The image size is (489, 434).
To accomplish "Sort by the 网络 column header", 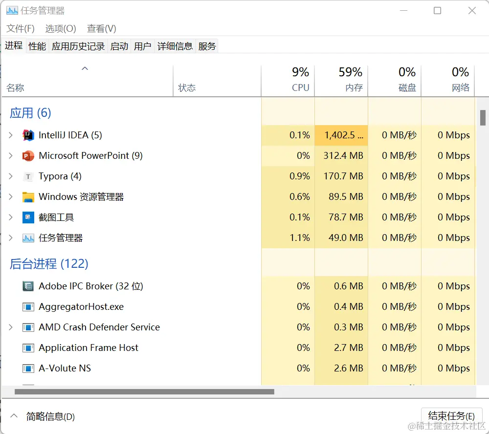I will pyautogui.click(x=448, y=81).
